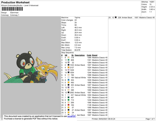The height and width of the screenshot is (121, 156).
Task: Click the design name '02animasi'
Action: pyautogui.click(x=14, y=13)
